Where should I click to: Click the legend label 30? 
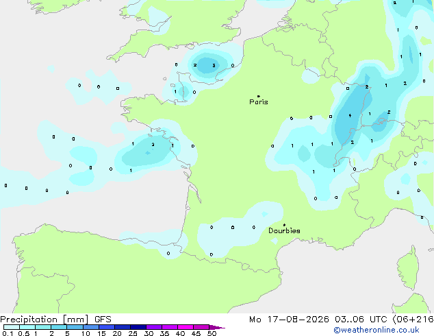point(149,333)
